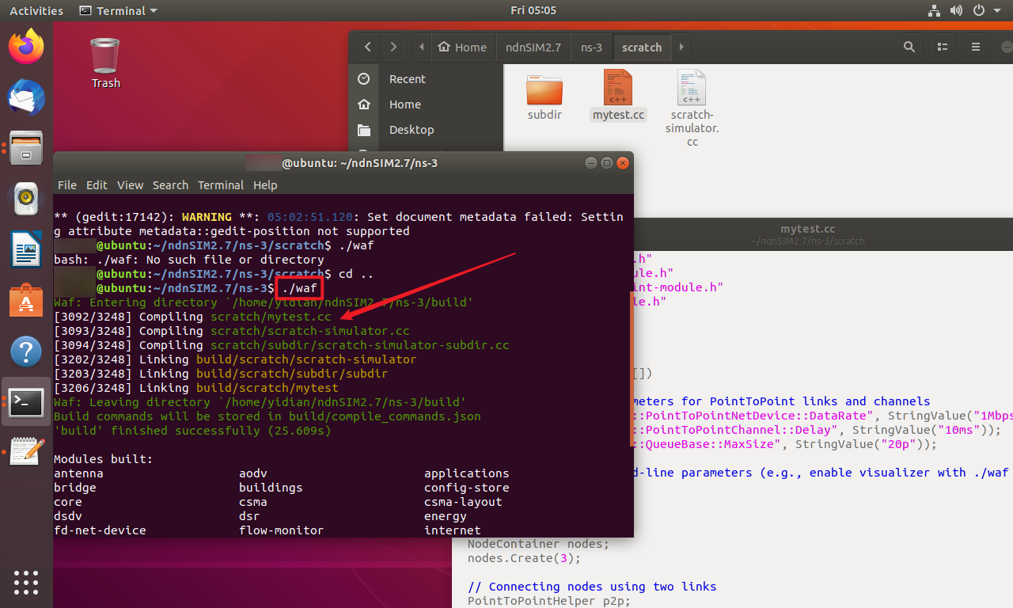Switch to the ndnSIM2.7 breadcrumb tab
The image size is (1013, 608).
(533, 47)
